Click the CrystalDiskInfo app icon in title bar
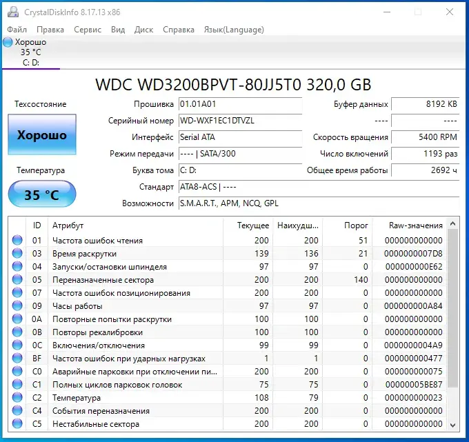This screenshot has width=469, height=442. pos(13,12)
